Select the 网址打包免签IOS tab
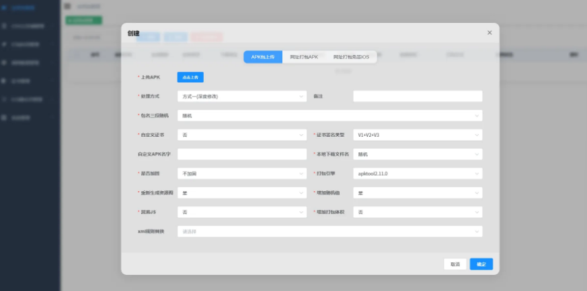Image resolution: width=587 pixels, height=291 pixels. (351, 57)
